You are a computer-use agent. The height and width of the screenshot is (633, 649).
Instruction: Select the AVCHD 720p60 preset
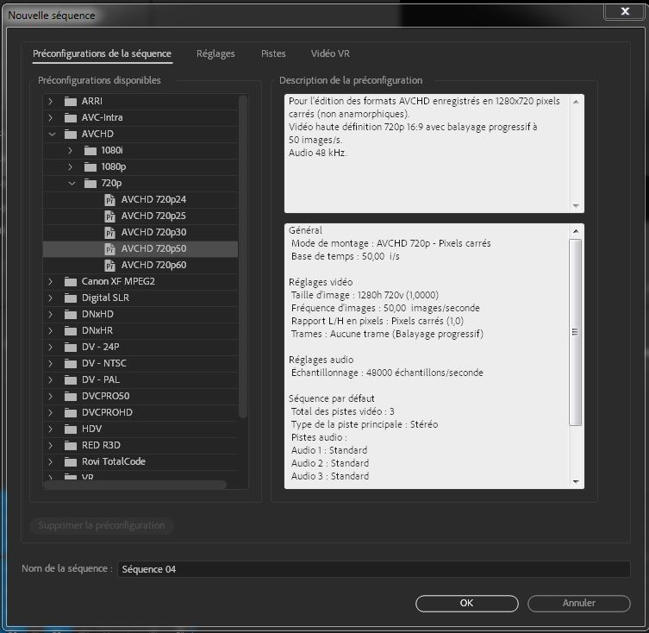pos(140,265)
